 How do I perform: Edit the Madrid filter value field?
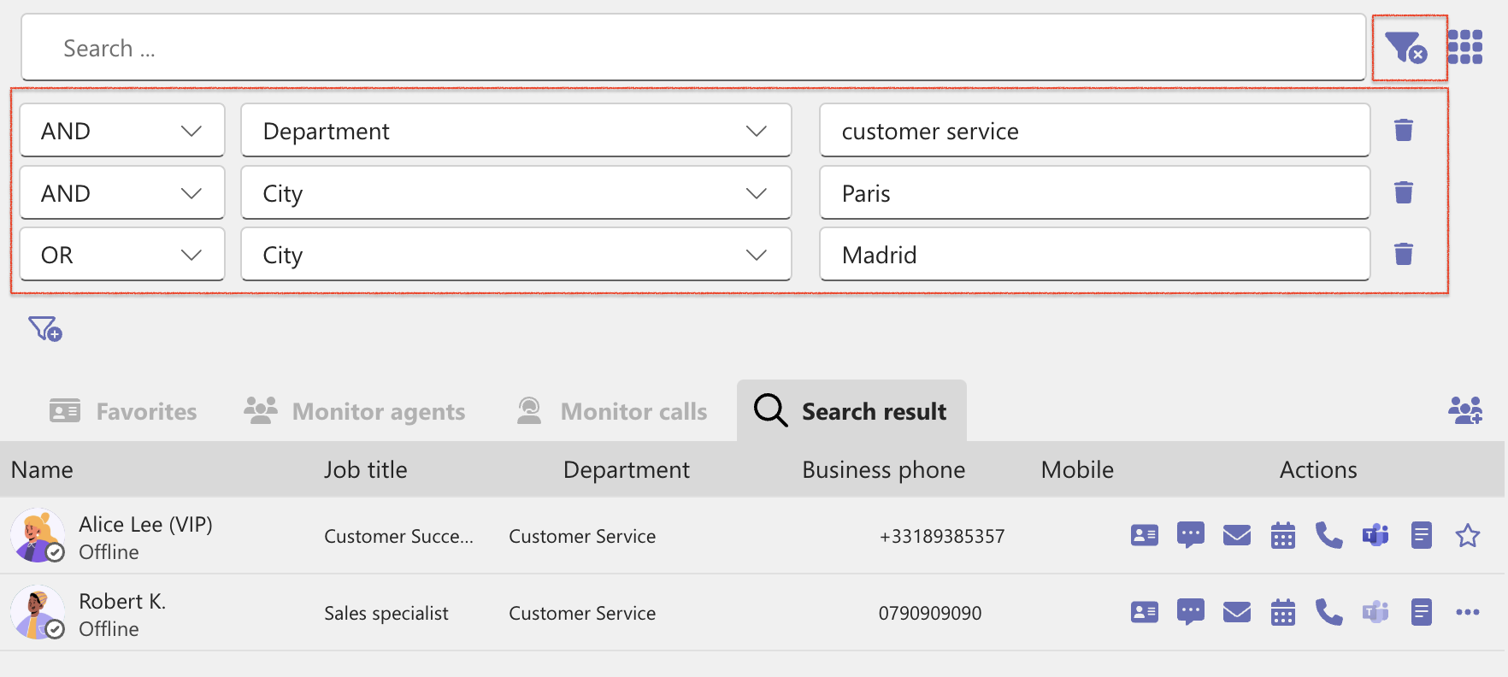click(x=1095, y=255)
